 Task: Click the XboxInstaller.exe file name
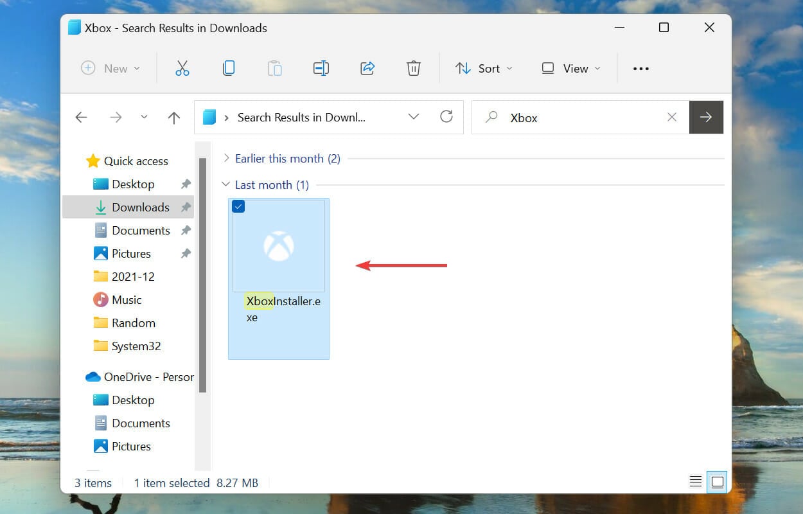(x=283, y=309)
